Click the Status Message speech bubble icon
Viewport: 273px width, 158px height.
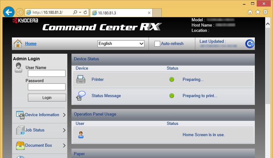pyautogui.click(x=81, y=96)
